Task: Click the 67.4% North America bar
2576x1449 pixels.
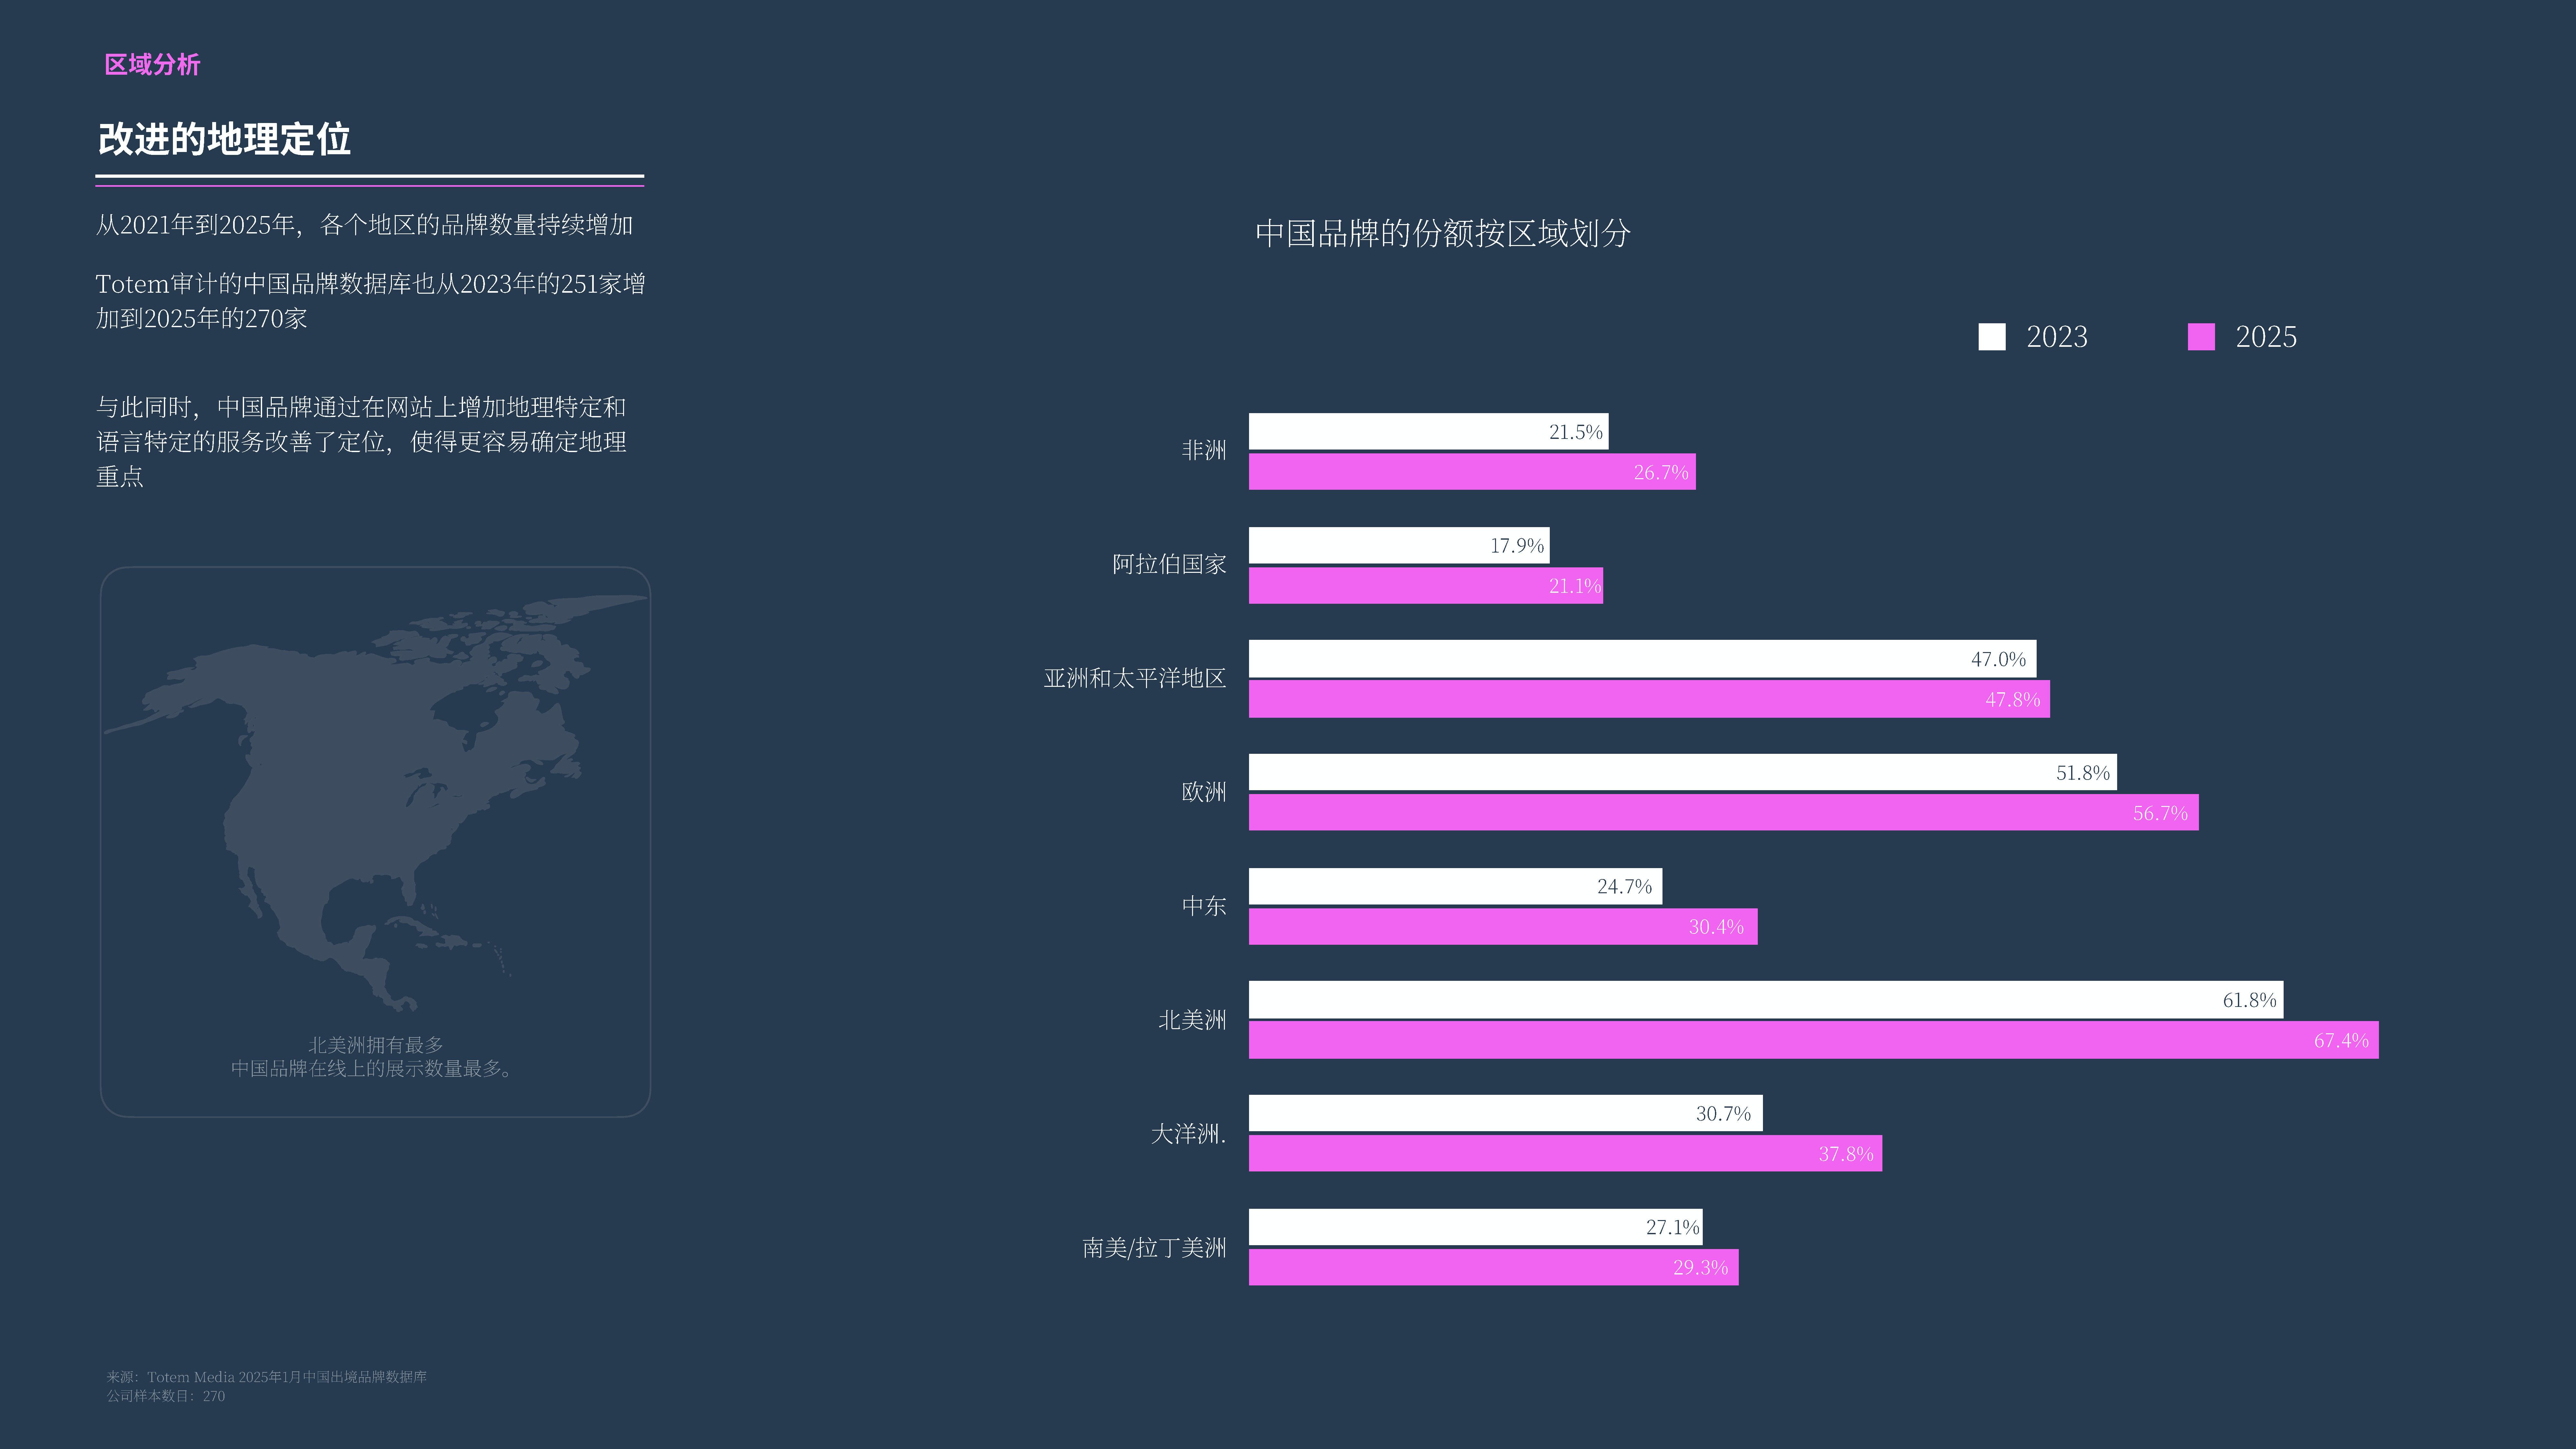Action: 1814,1040
